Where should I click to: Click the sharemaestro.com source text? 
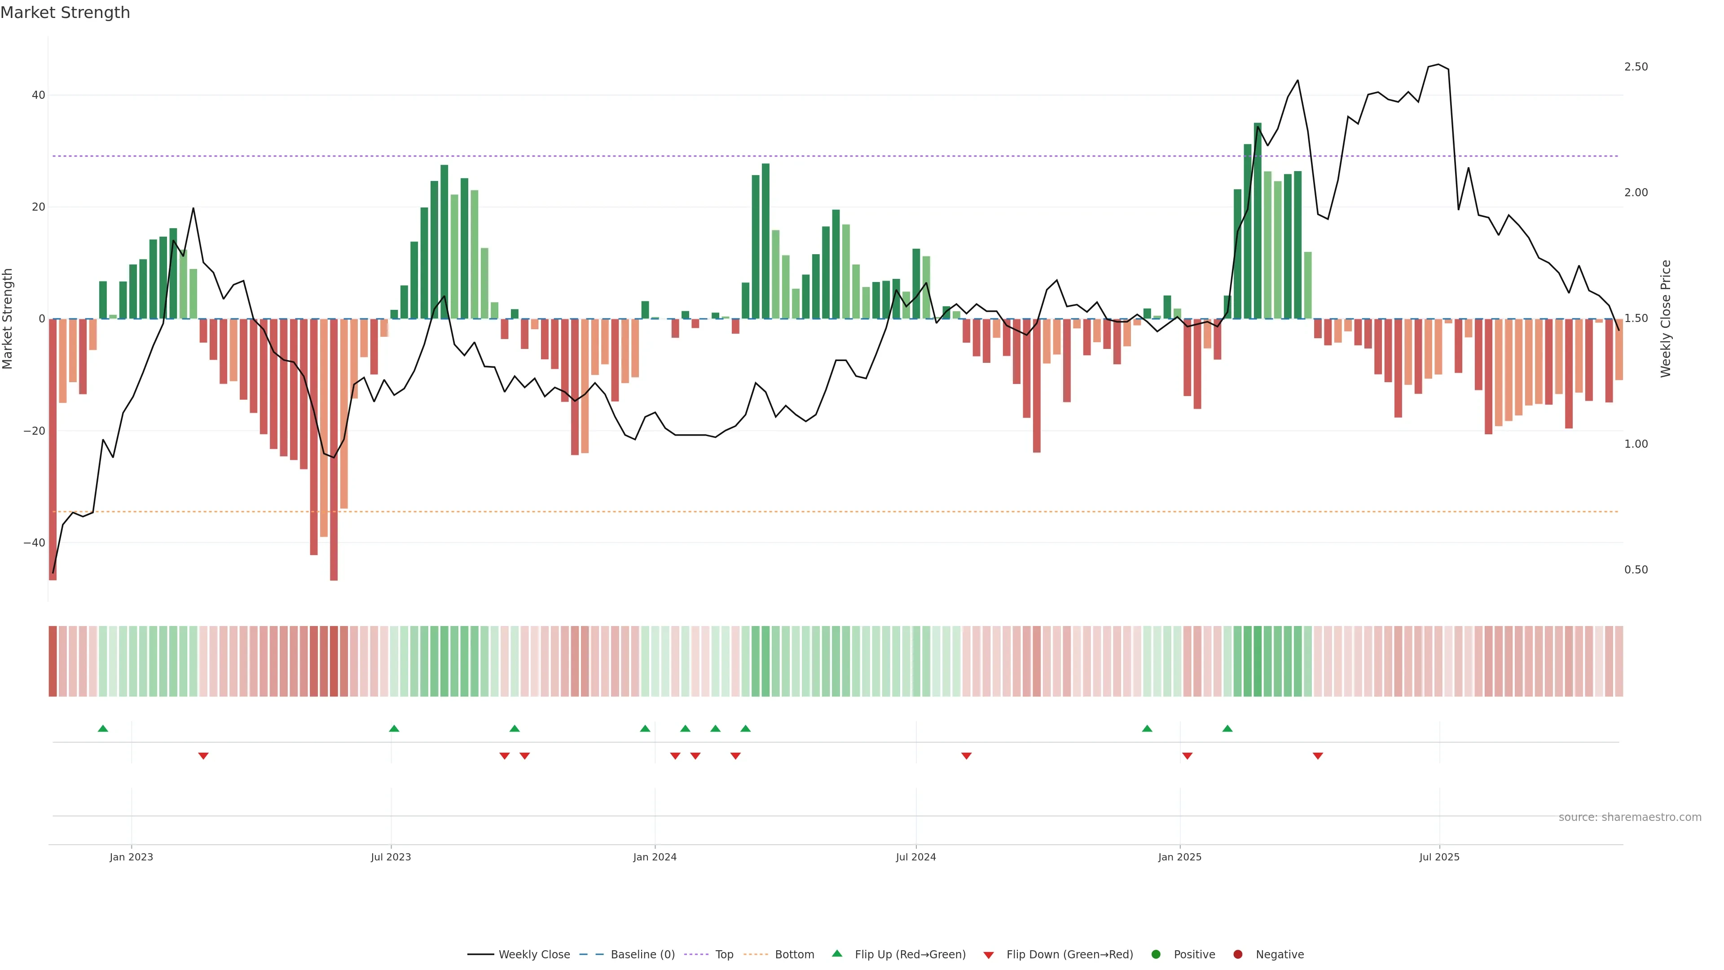1630,817
